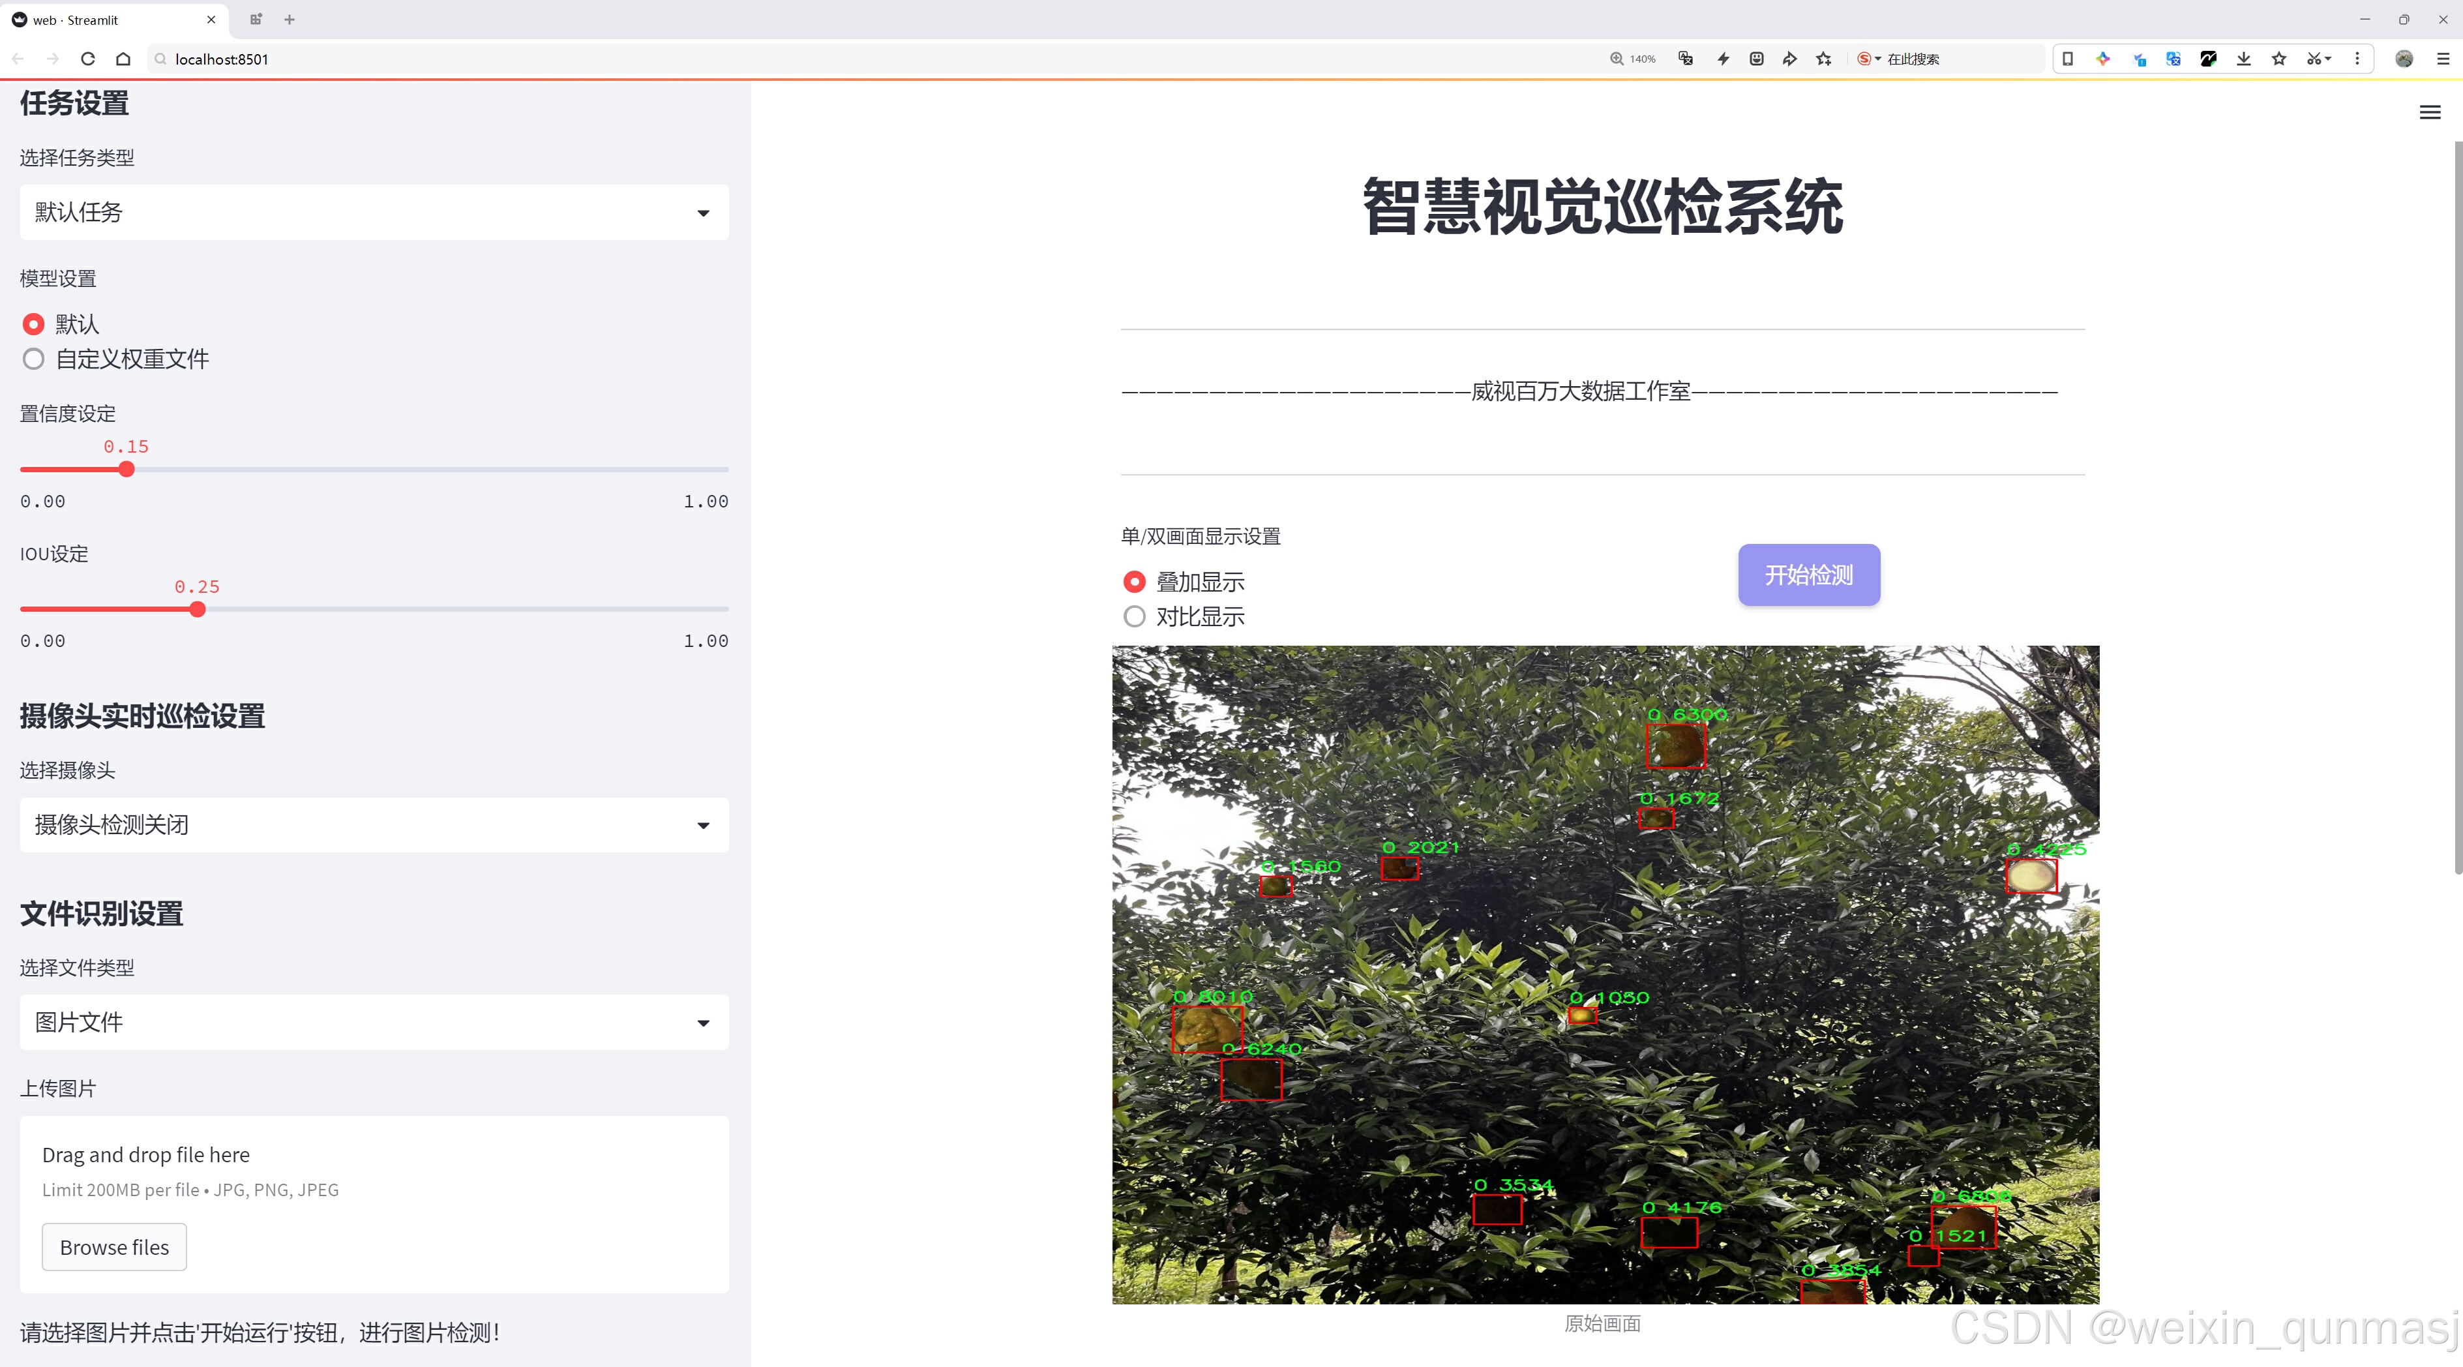Viewport: 2463px width, 1367px height.
Task: Add page to favorites with star-plus icon
Action: point(1823,58)
